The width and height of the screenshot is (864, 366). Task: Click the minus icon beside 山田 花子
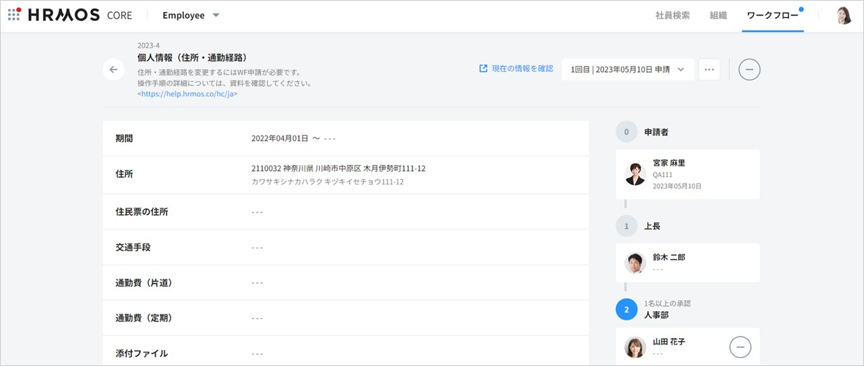[x=740, y=347]
